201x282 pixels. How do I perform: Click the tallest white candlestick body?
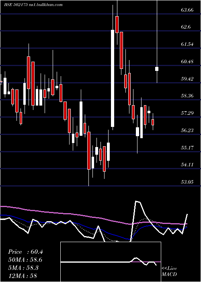click(113, 78)
